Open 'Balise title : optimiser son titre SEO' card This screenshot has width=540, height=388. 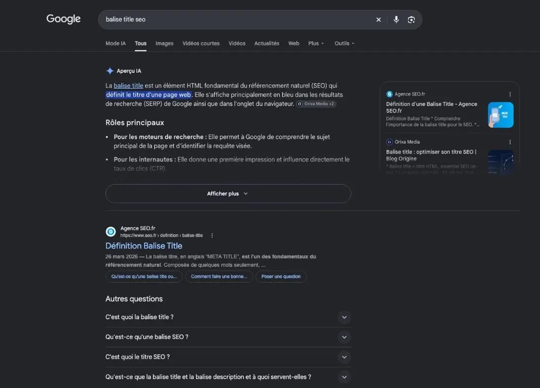431,155
